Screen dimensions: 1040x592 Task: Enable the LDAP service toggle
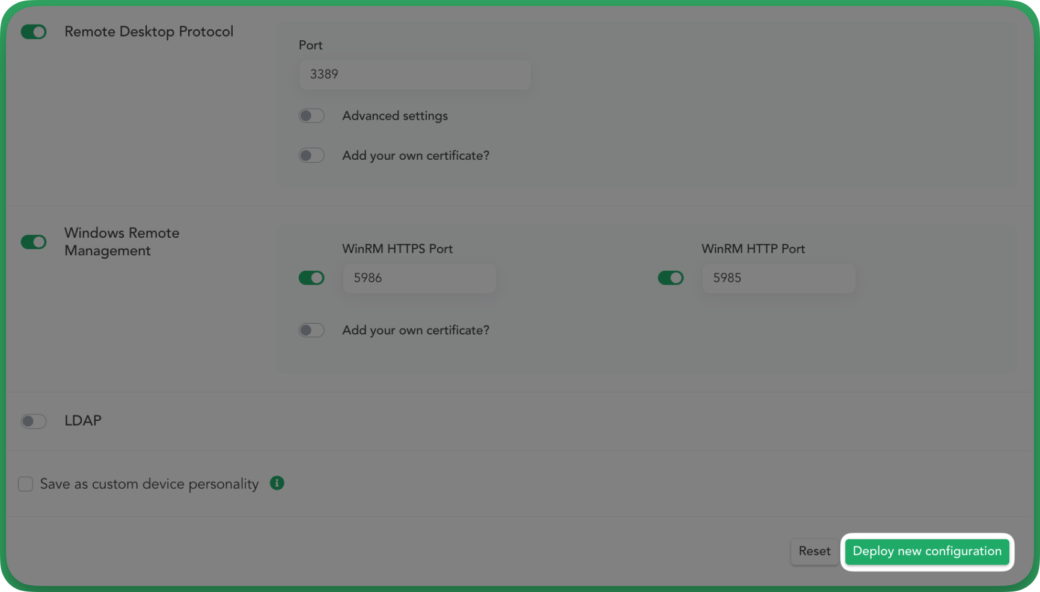pyautogui.click(x=34, y=421)
